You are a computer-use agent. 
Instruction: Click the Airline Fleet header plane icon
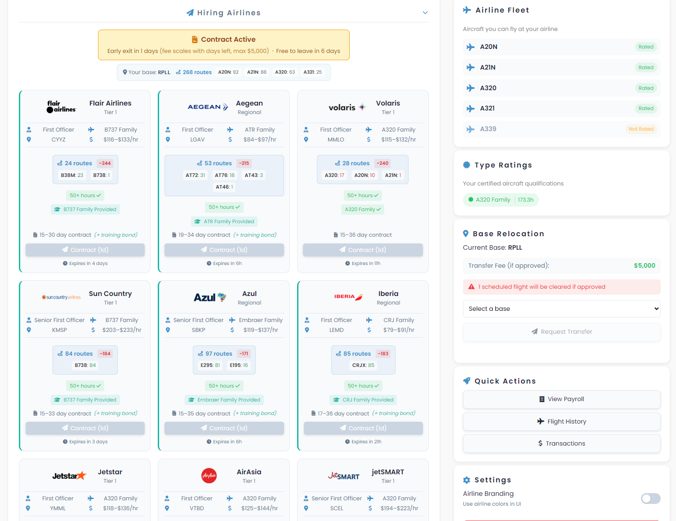[467, 10]
